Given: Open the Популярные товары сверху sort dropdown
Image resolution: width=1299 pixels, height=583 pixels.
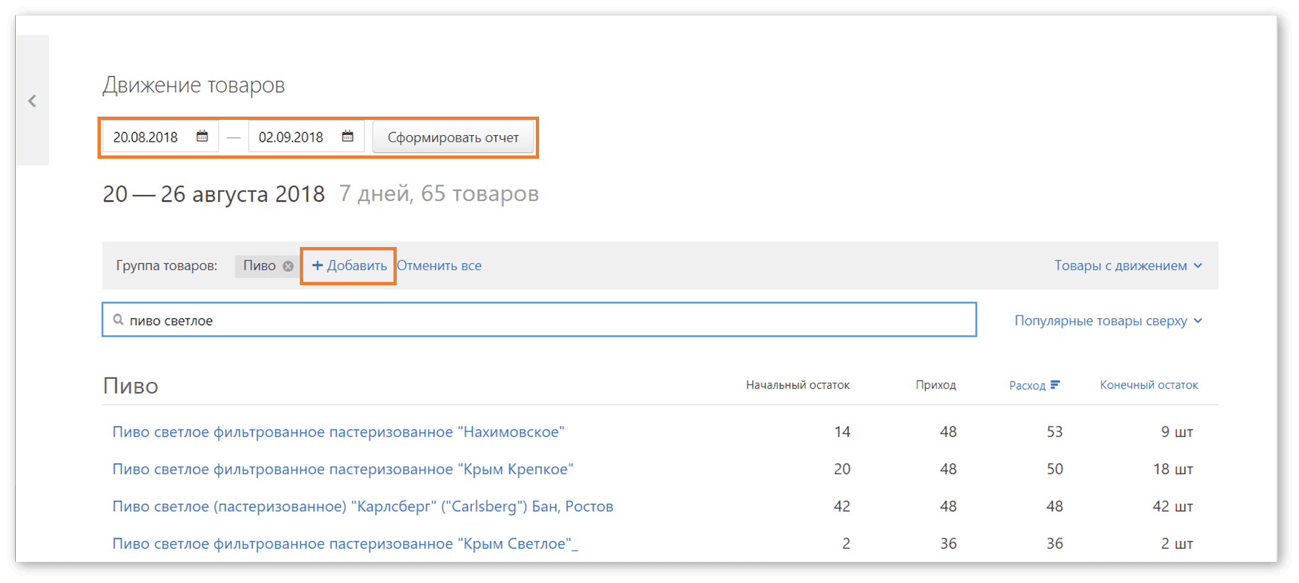Looking at the screenshot, I should (x=1108, y=321).
